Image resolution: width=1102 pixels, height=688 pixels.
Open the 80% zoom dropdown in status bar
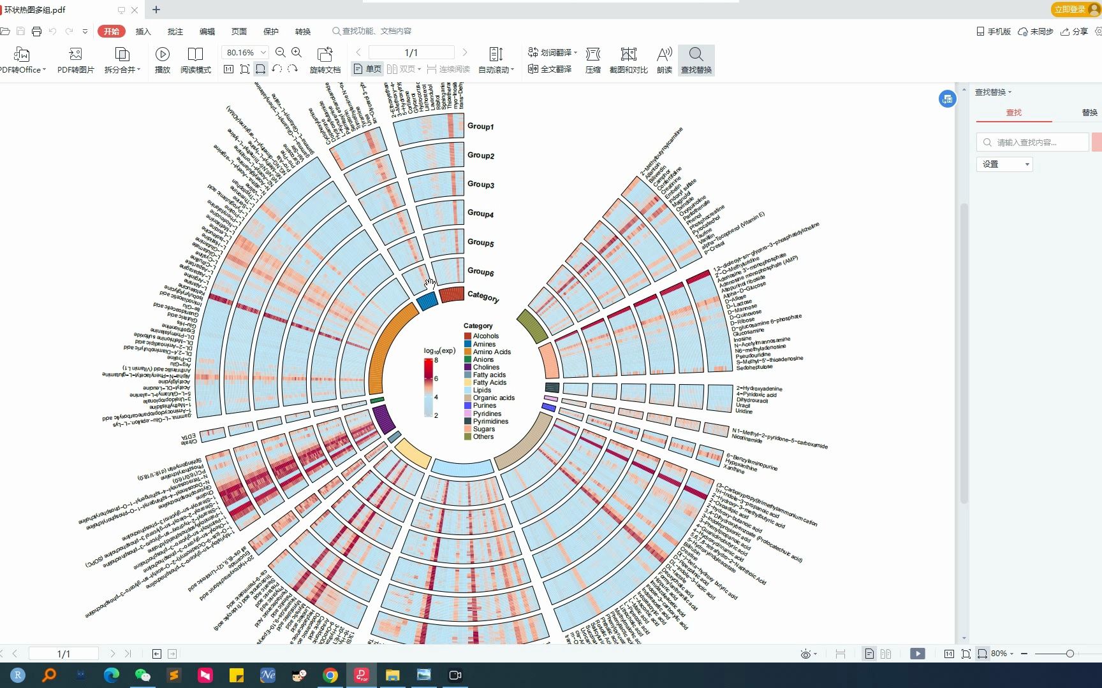(1011, 654)
